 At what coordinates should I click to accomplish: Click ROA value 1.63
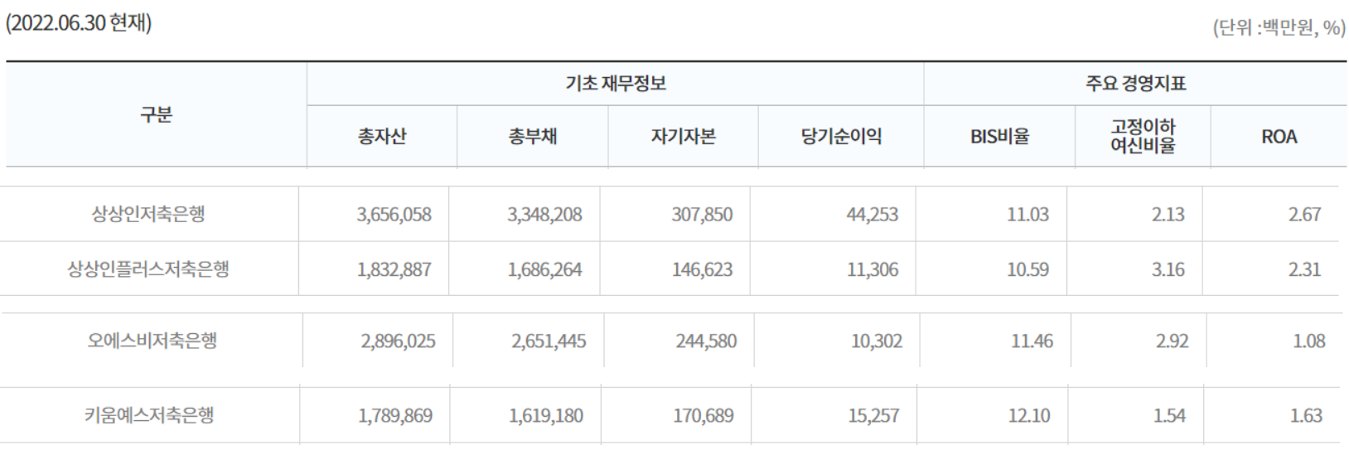pos(1306,415)
